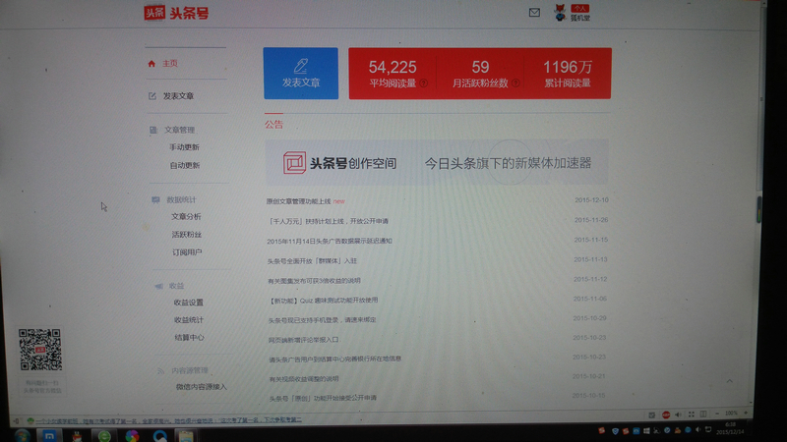Click the 59 月活跃粉丝数 stat

point(480,74)
